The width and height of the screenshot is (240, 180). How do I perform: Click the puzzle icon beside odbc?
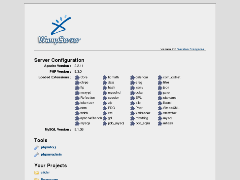[132, 93]
